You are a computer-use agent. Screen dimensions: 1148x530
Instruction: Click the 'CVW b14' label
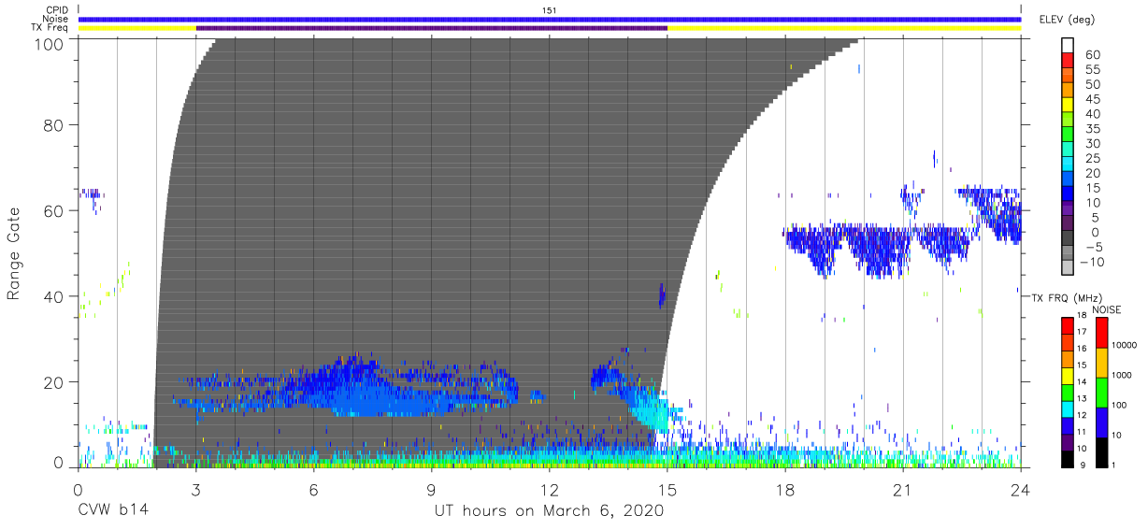113,511
